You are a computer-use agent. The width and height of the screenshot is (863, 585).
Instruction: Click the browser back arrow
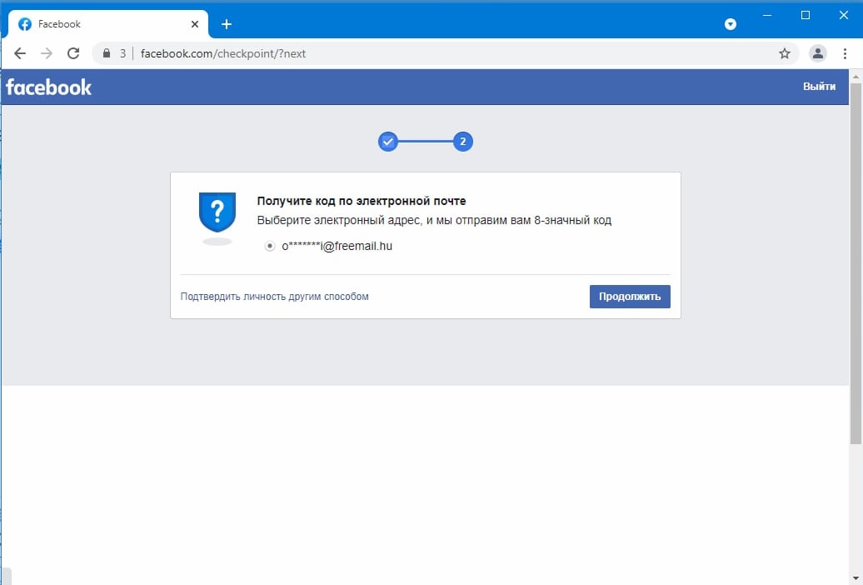click(20, 53)
